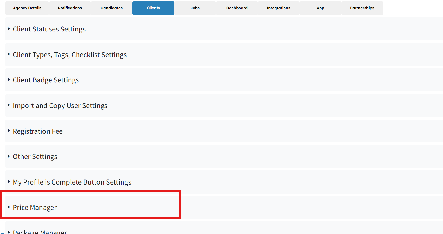This screenshot has width=443, height=234.
Task: Expand Import and Copy User Settings
Action: click(60, 106)
